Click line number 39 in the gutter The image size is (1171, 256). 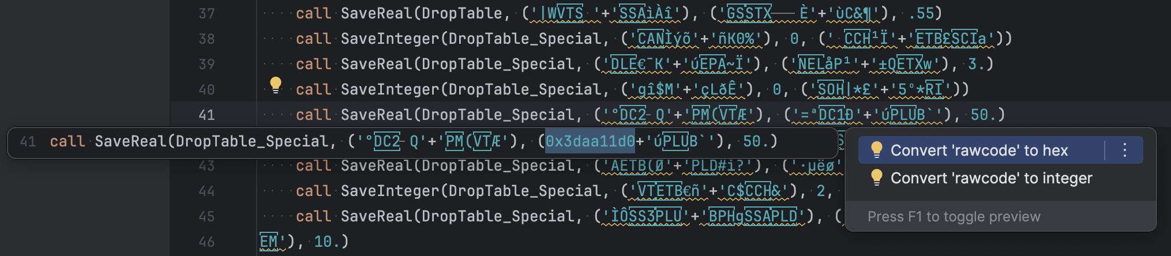(x=207, y=64)
